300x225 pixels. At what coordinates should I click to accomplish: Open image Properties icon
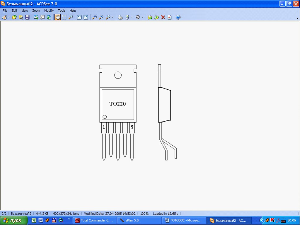click(x=170, y=17)
